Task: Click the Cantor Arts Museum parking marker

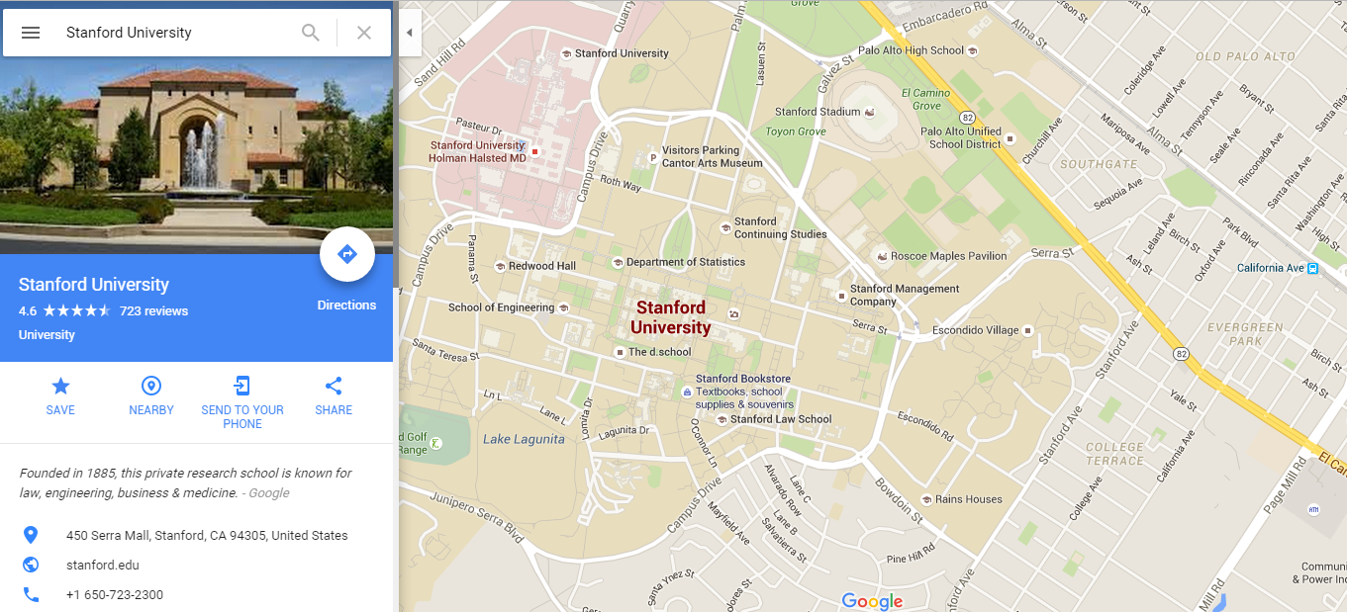Action: 652,156
